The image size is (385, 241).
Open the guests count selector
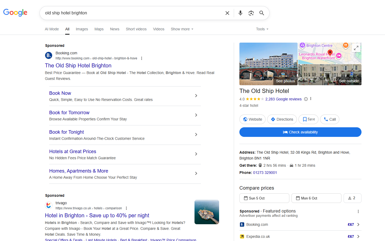tap(352, 198)
